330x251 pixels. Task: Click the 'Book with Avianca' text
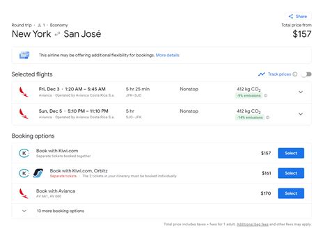tap(56, 191)
